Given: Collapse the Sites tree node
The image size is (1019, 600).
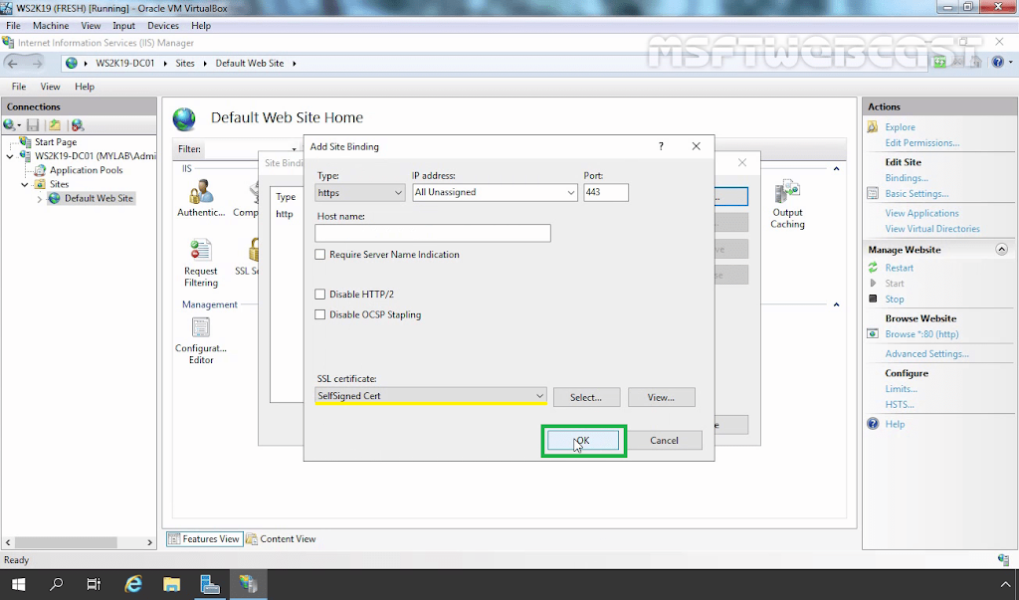Looking at the screenshot, I should [25, 185].
